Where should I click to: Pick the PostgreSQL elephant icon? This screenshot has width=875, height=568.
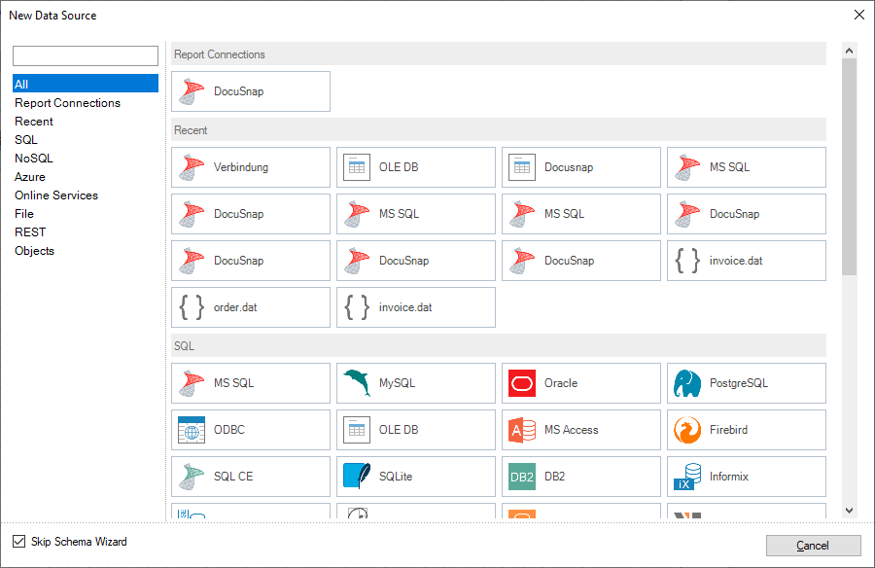(747, 383)
